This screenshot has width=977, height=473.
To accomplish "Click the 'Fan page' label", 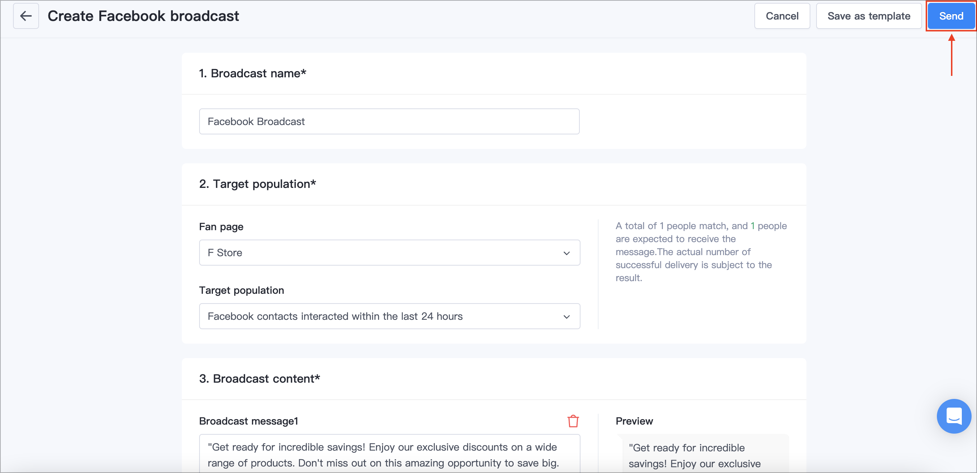I will tap(221, 227).
